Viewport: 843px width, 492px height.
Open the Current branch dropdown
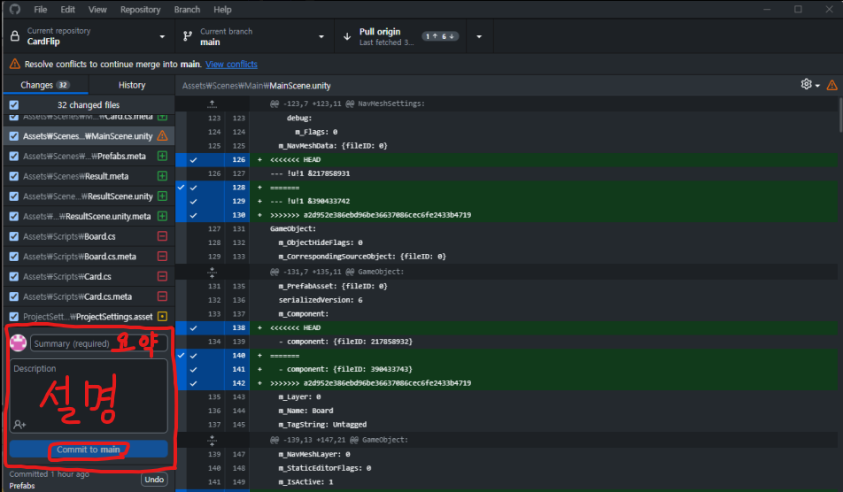point(254,36)
